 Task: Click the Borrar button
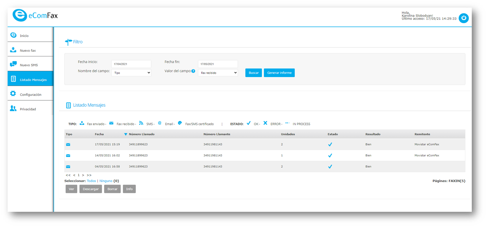click(112, 189)
